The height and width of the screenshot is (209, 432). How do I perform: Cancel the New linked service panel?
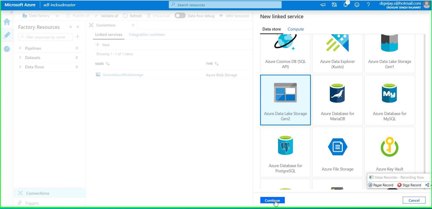(x=414, y=200)
